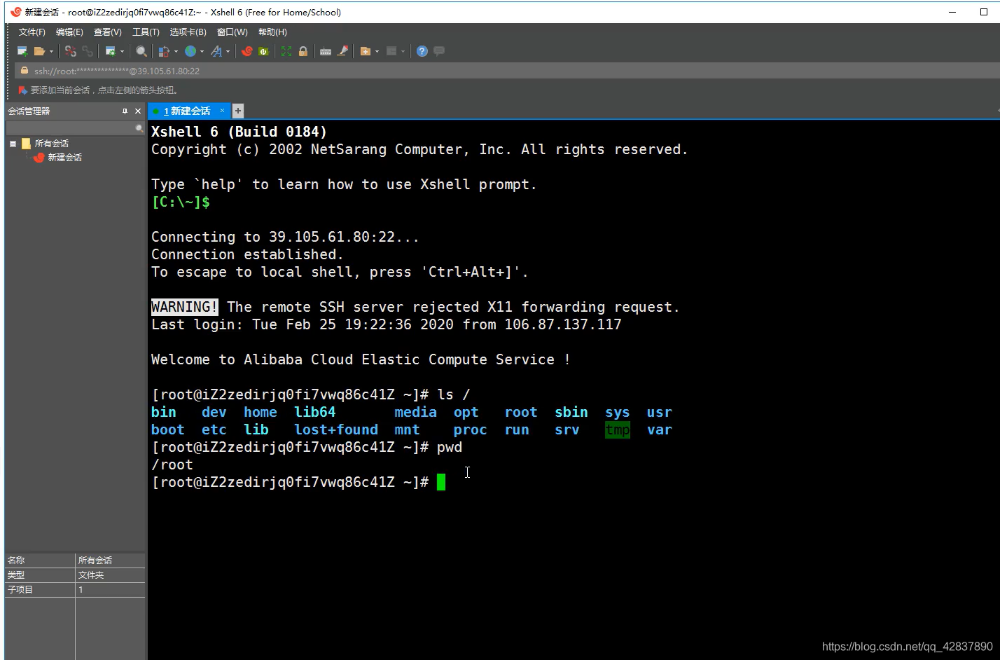Click the WARNING! label in terminal

click(x=185, y=307)
